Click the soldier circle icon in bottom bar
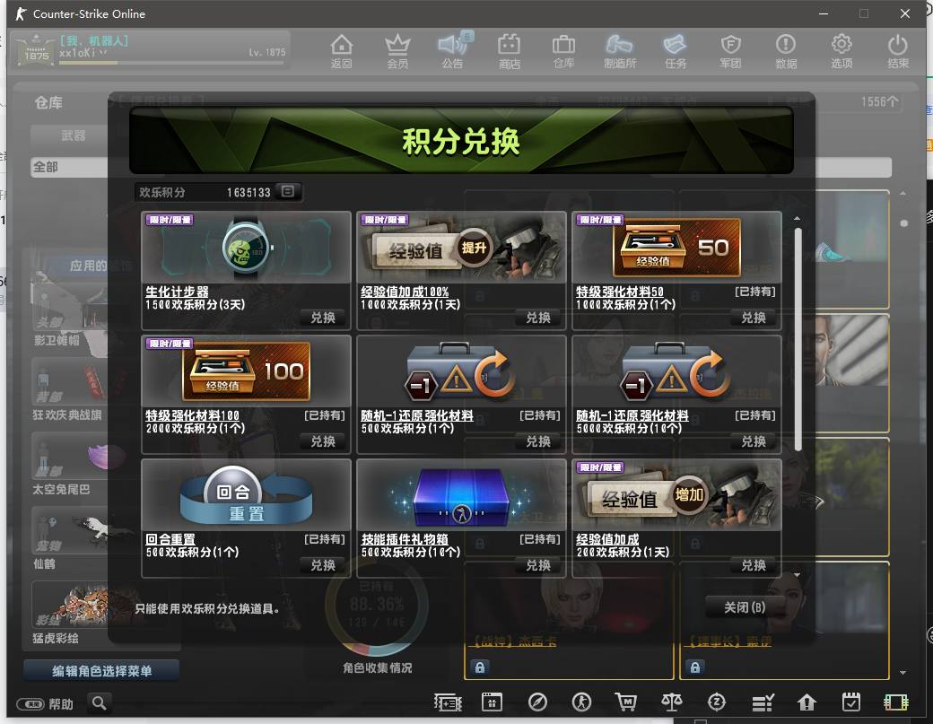Viewport: 933px width, 724px height. click(x=581, y=702)
